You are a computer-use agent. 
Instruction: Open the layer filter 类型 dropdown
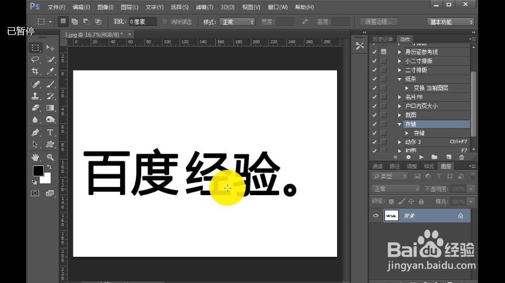pyautogui.click(x=390, y=176)
